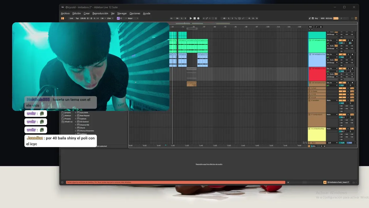Open the hamburger menu at toolbar end

[356, 18]
